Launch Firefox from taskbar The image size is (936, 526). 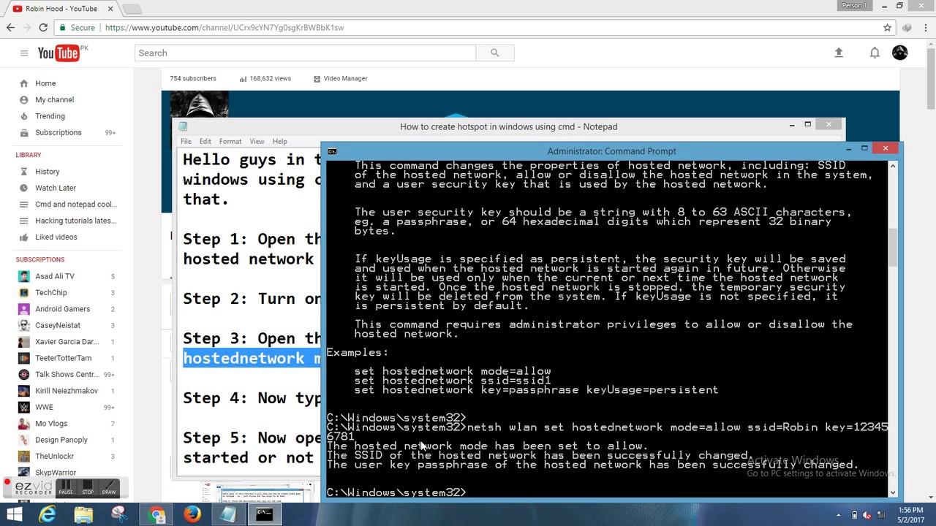(x=192, y=515)
